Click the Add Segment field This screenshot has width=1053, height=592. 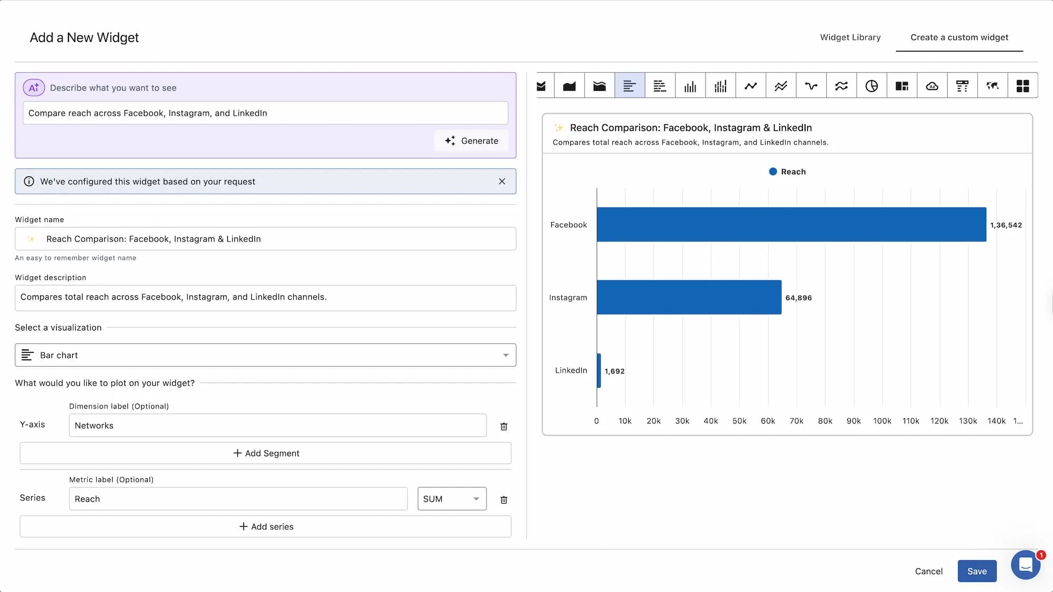pyautogui.click(x=265, y=453)
